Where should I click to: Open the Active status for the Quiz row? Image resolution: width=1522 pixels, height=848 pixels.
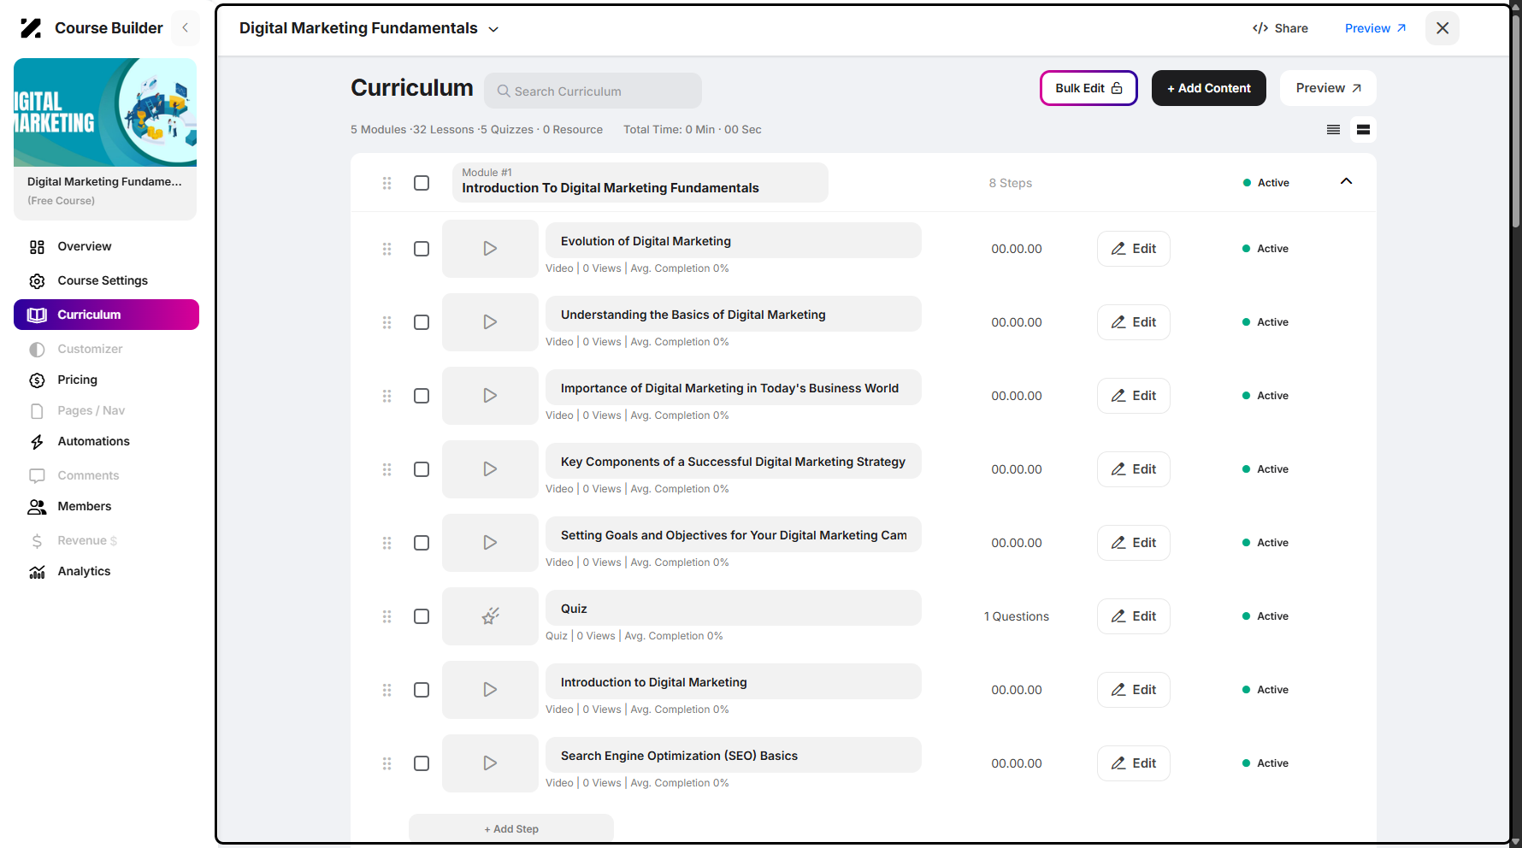(x=1265, y=616)
